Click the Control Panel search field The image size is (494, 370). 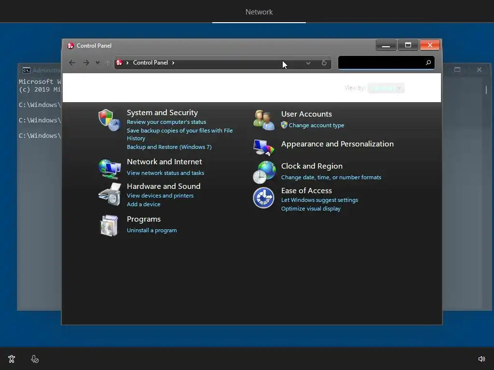pyautogui.click(x=386, y=63)
